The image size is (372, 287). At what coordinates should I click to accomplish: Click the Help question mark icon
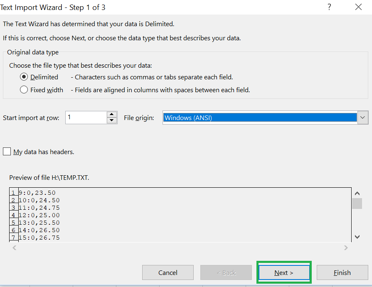point(329,7)
